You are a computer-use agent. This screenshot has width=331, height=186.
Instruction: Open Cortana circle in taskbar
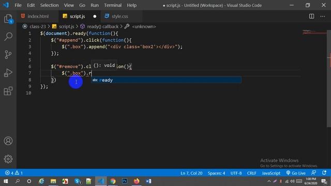pyautogui.click(x=29, y=181)
